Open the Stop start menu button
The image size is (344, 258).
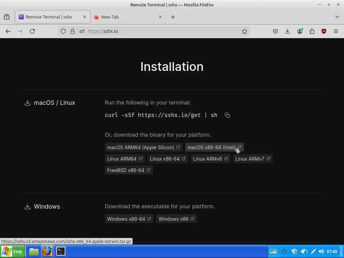(13, 251)
